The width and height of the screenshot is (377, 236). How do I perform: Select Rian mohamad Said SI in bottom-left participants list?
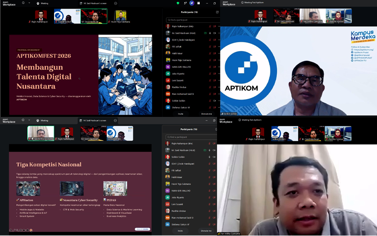[191, 217]
